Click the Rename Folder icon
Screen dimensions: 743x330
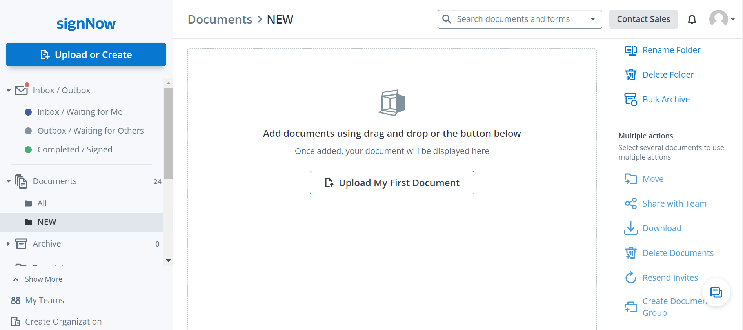(630, 50)
